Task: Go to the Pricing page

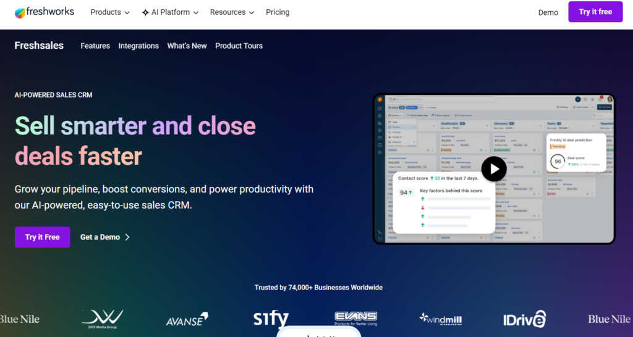Action: point(278,12)
